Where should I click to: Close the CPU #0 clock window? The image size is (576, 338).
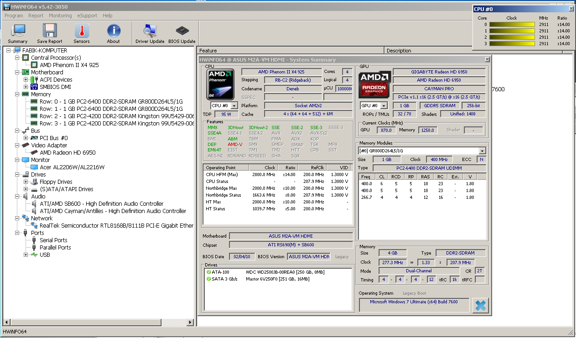[x=571, y=9]
